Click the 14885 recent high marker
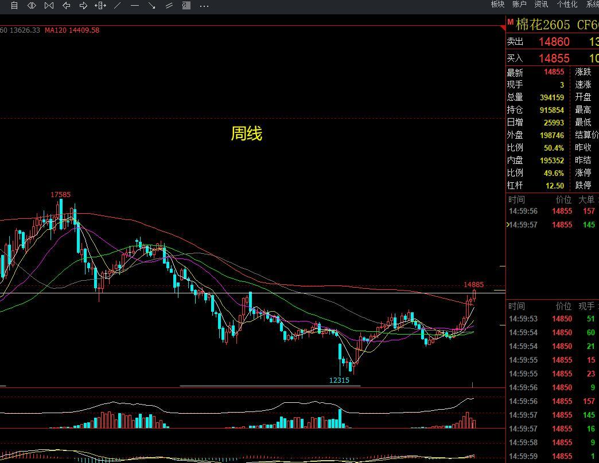Viewport: 599px width, 463px height. coord(473,285)
